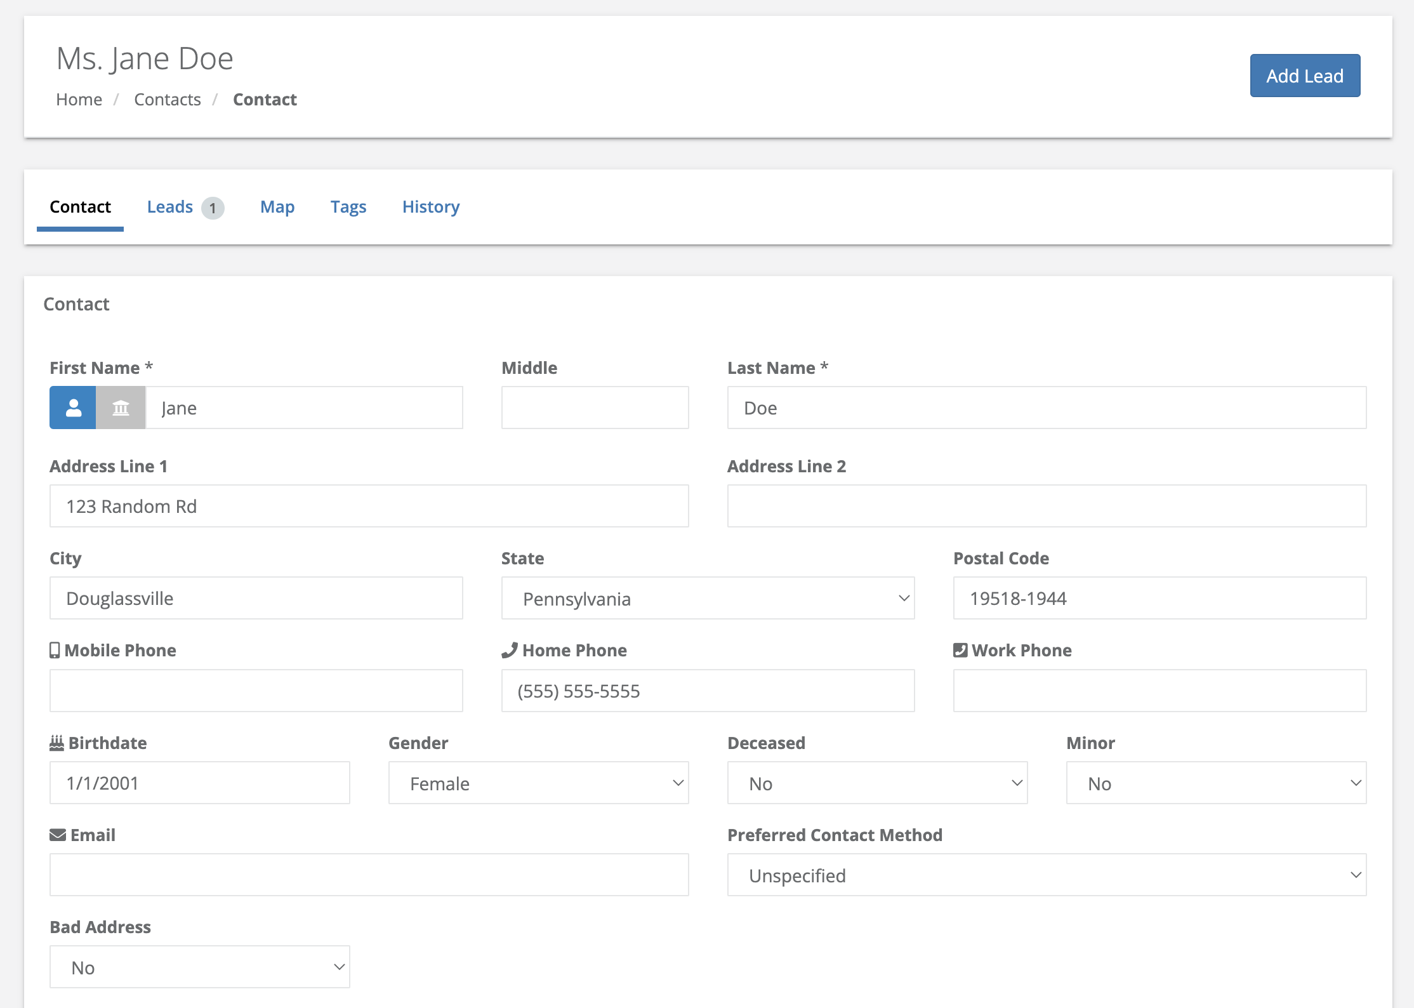
Task: Click the Birthdate cake icon
Action: [x=56, y=743]
